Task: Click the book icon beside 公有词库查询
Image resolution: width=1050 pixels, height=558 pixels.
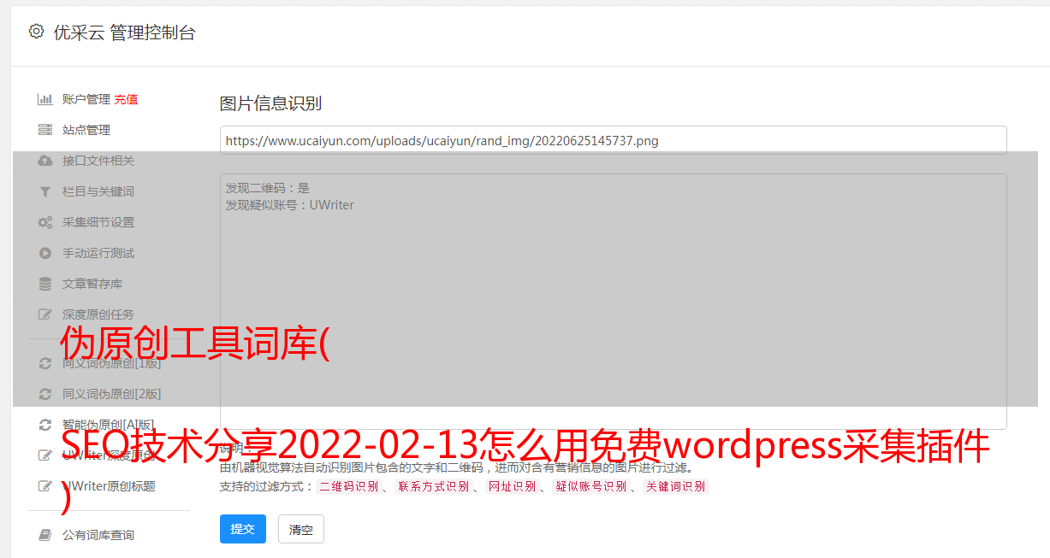Action: [45, 535]
